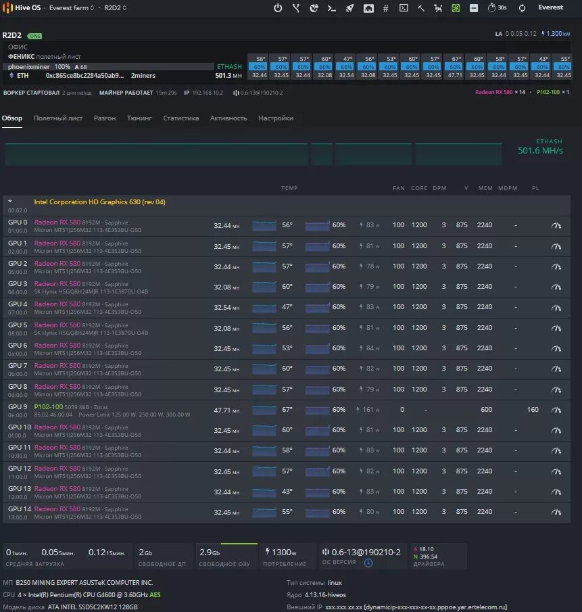
Task: Click temperature sparkline graph for GPU 4
Action: coord(264,308)
